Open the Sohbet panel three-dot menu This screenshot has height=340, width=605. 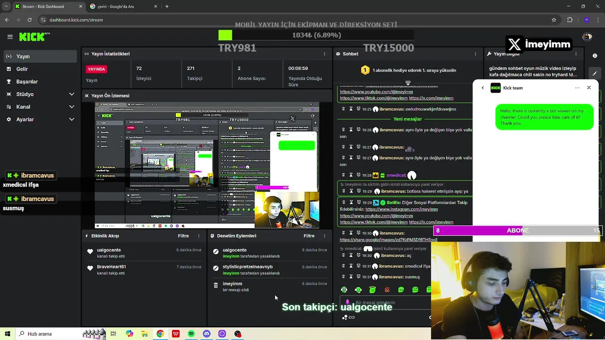pos(475,54)
